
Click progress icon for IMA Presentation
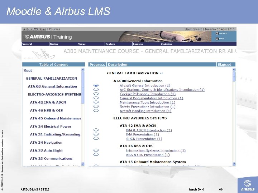click(96, 134)
